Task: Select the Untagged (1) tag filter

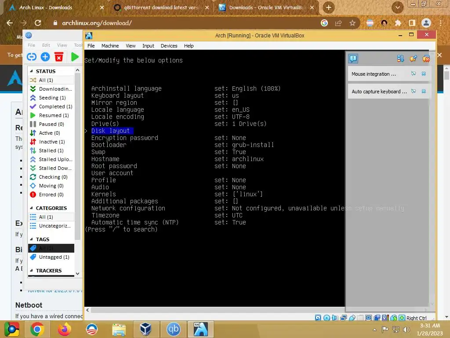Action: tap(52, 257)
